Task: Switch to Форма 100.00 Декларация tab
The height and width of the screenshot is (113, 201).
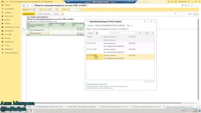Action: pos(82,107)
